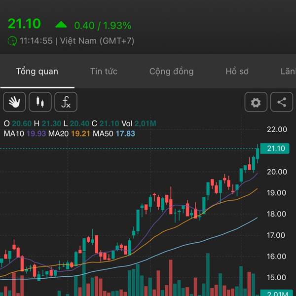Select the hand pan tool
The height and width of the screenshot is (296, 296).
pyautogui.click(x=14, y=102)
